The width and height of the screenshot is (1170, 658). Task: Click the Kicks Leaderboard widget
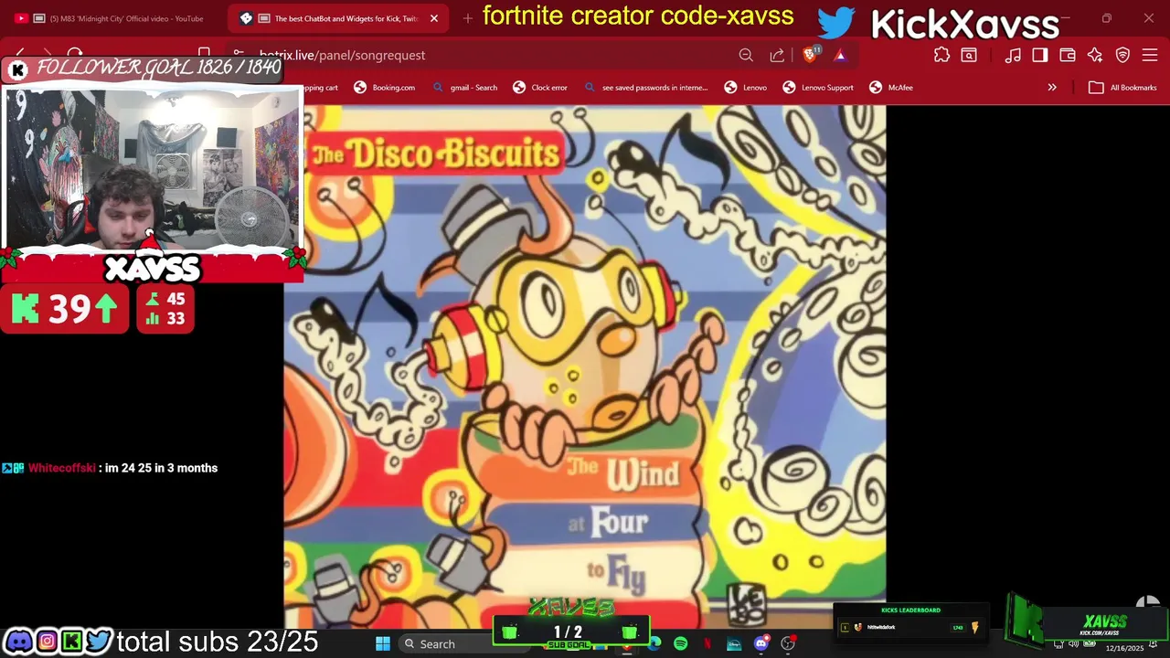point(910,621)
